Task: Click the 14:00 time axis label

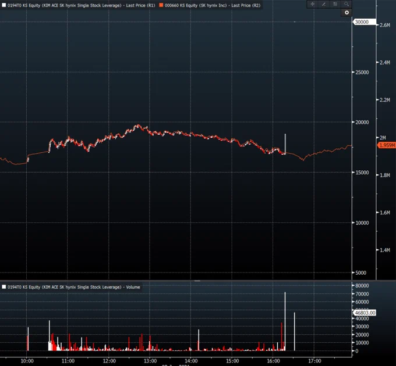Action: coord(191,361)
